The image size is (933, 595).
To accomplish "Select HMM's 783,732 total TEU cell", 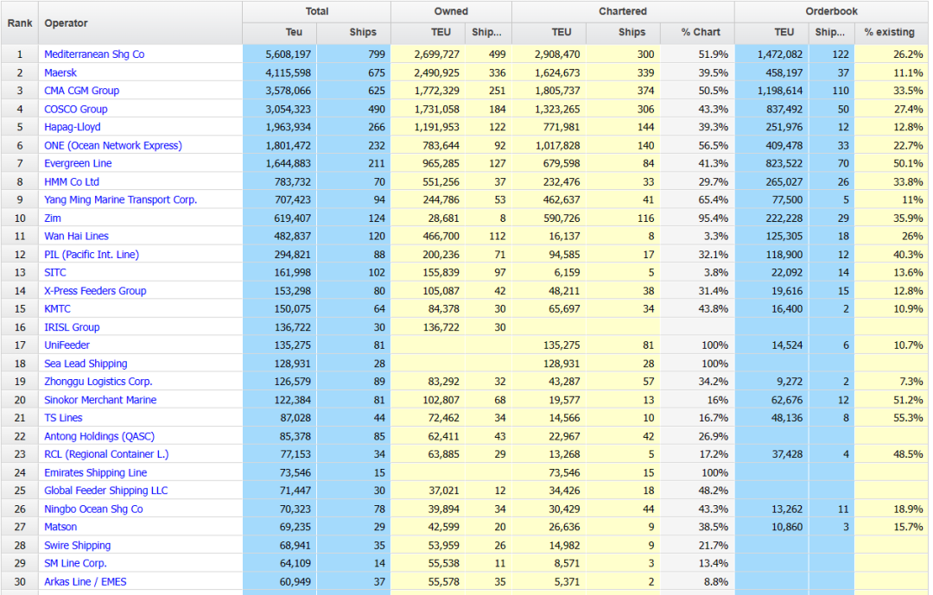I will coord(280,181).
